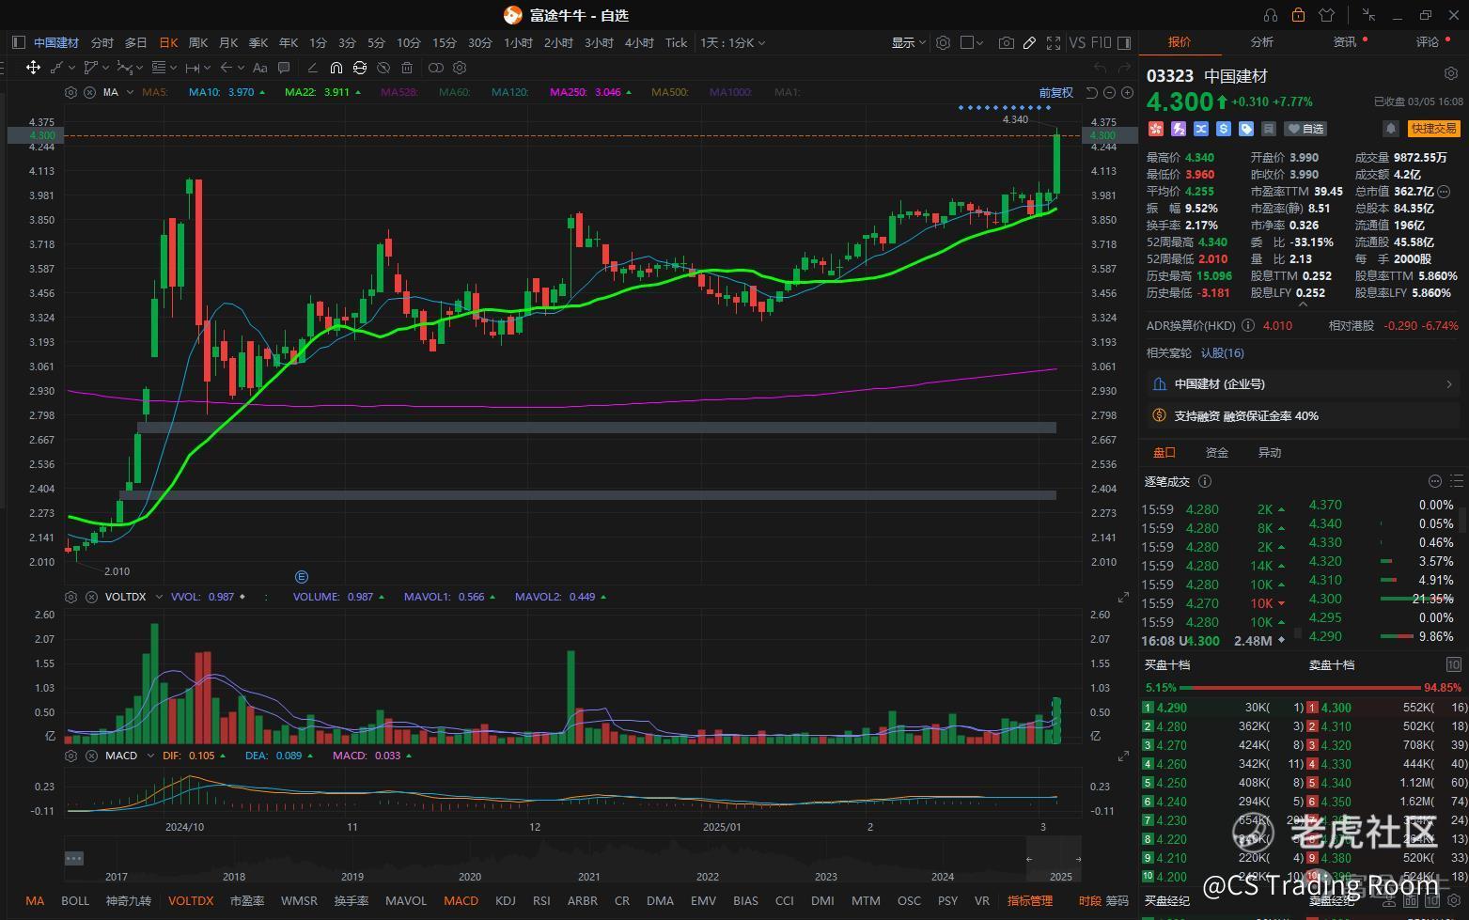Zoom in chart with plus icon
This screenshot has height=920, width=1469.
click(x=1127, y=92)
